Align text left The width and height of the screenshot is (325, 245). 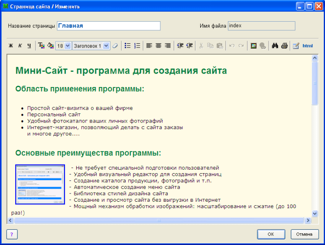[149, 45]
